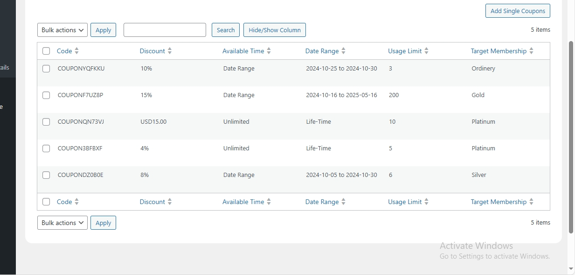575x275 pixels.
Task: Toggle select-all checkbox in table header
Action: [x=46, y=51]
